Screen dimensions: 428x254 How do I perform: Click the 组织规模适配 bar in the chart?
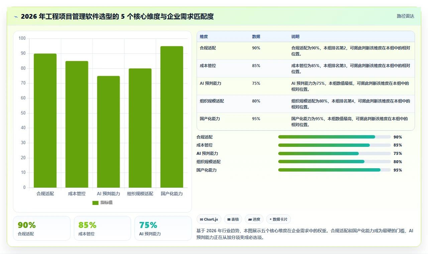point(140,128)
